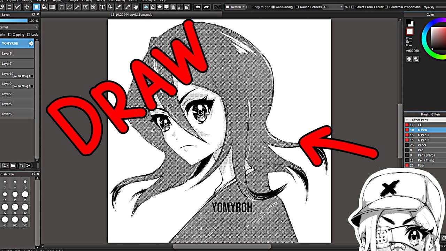Select Layer7 in the layer list
446x251 pixels.
coord(17,63)
